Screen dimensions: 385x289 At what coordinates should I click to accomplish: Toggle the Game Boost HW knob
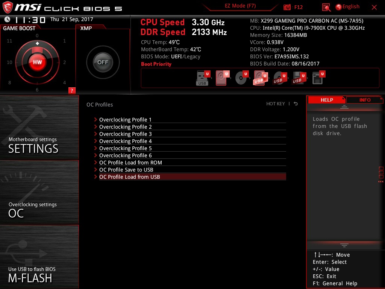coord(37,62)
